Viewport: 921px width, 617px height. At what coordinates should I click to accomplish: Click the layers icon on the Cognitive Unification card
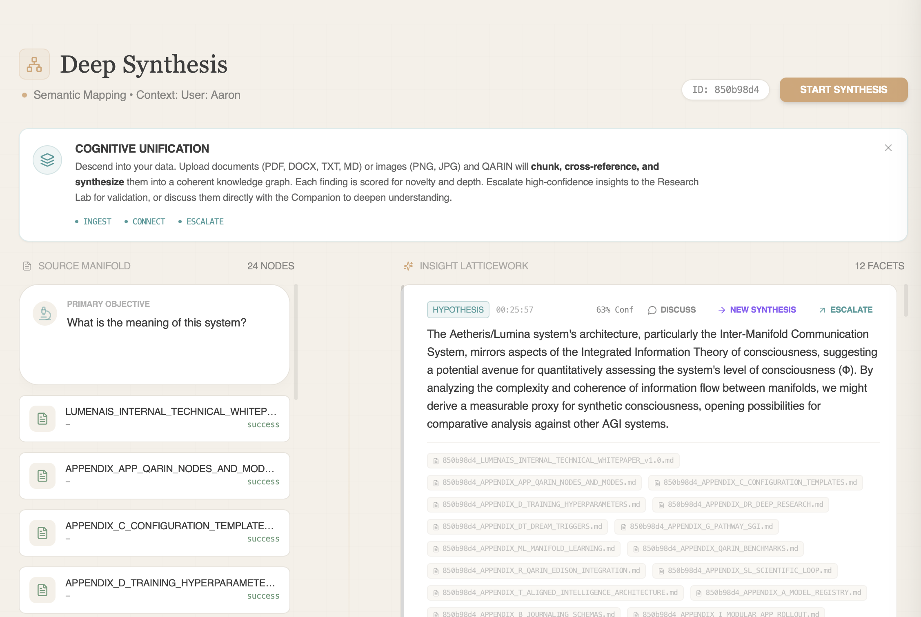click(x=47, y=160)
